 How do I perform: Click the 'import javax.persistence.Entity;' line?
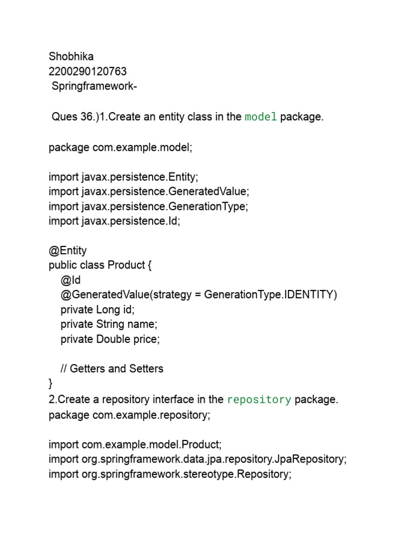126,176
